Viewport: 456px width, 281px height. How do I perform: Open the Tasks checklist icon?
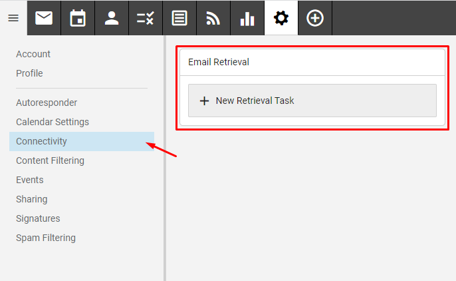pyautogui.click(x=146, y=18)
